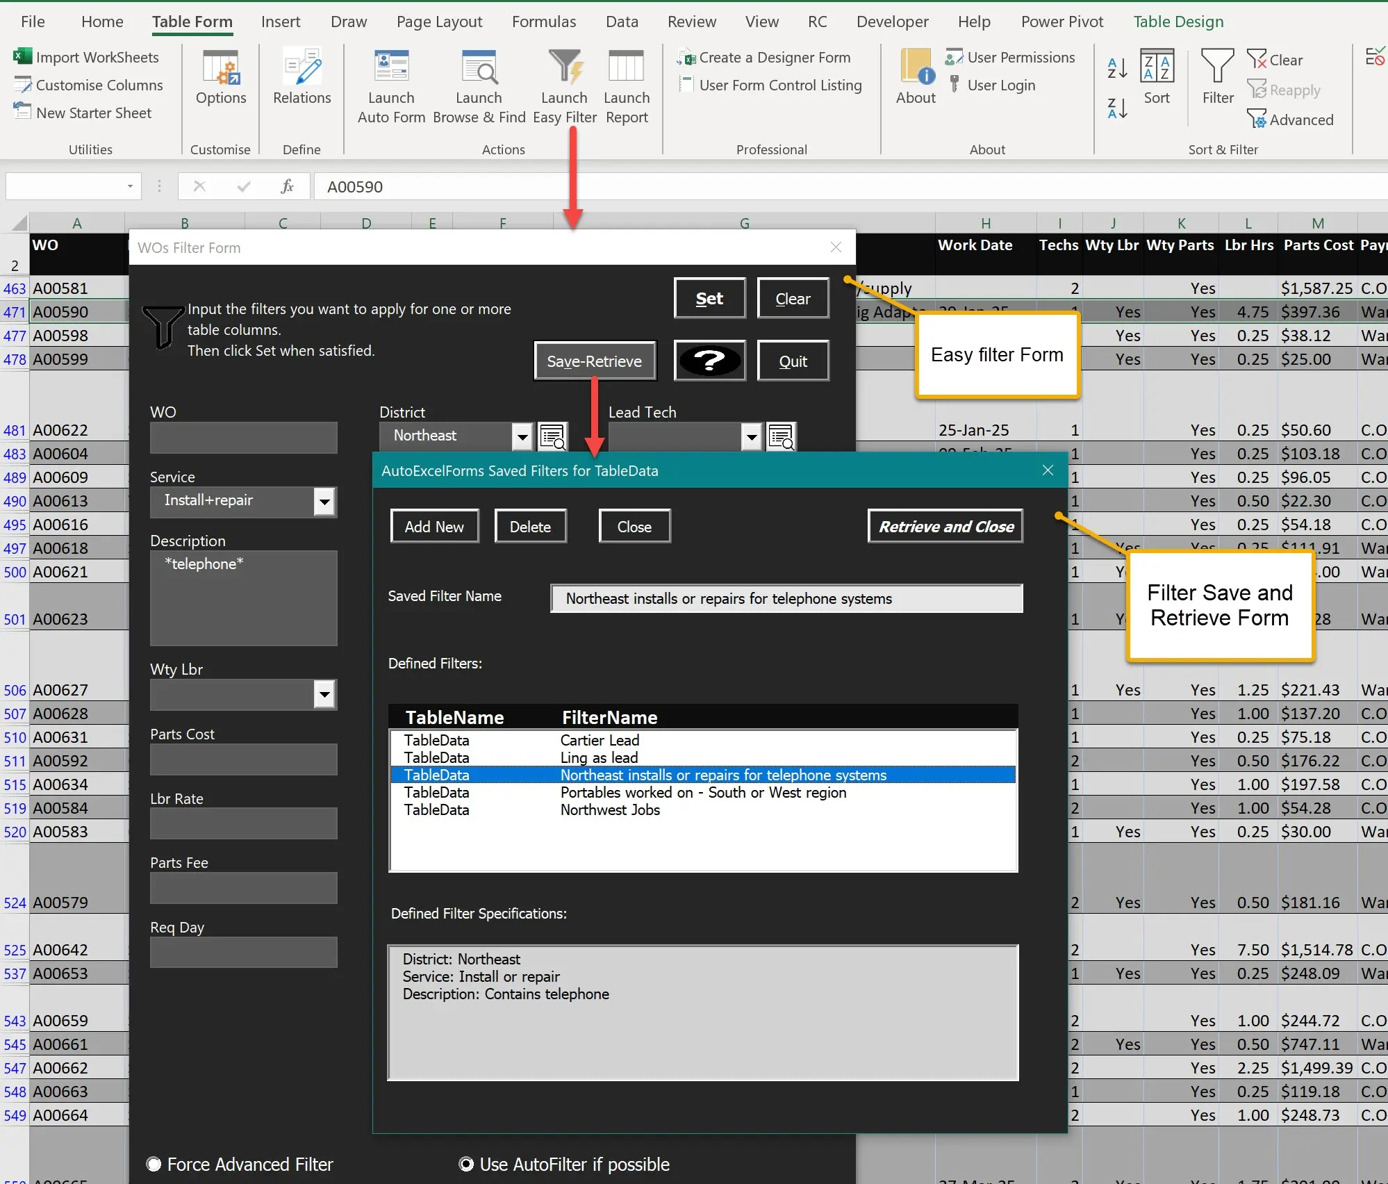Click Sort A to Z icon
This screenshot has width=1388, height=1184.
[x=1117, y=68]
